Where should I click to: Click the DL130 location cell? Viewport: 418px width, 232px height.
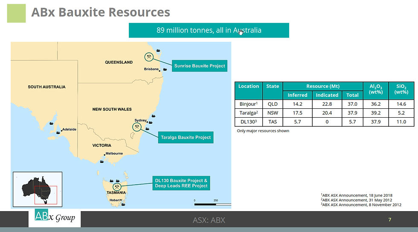click(x=248, y=122)
